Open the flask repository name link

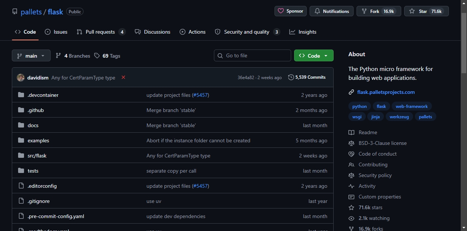pyautogui.click(x=55, y=12)
